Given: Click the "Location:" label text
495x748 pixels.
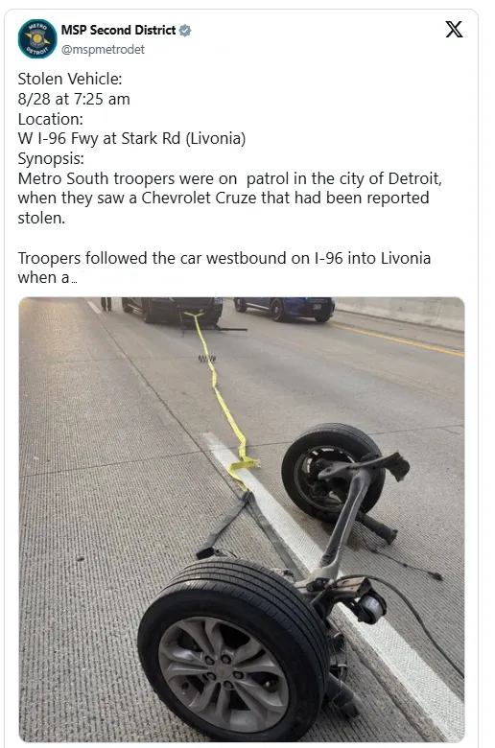Looking at the screenshot, I should click(x=51, y=119).
